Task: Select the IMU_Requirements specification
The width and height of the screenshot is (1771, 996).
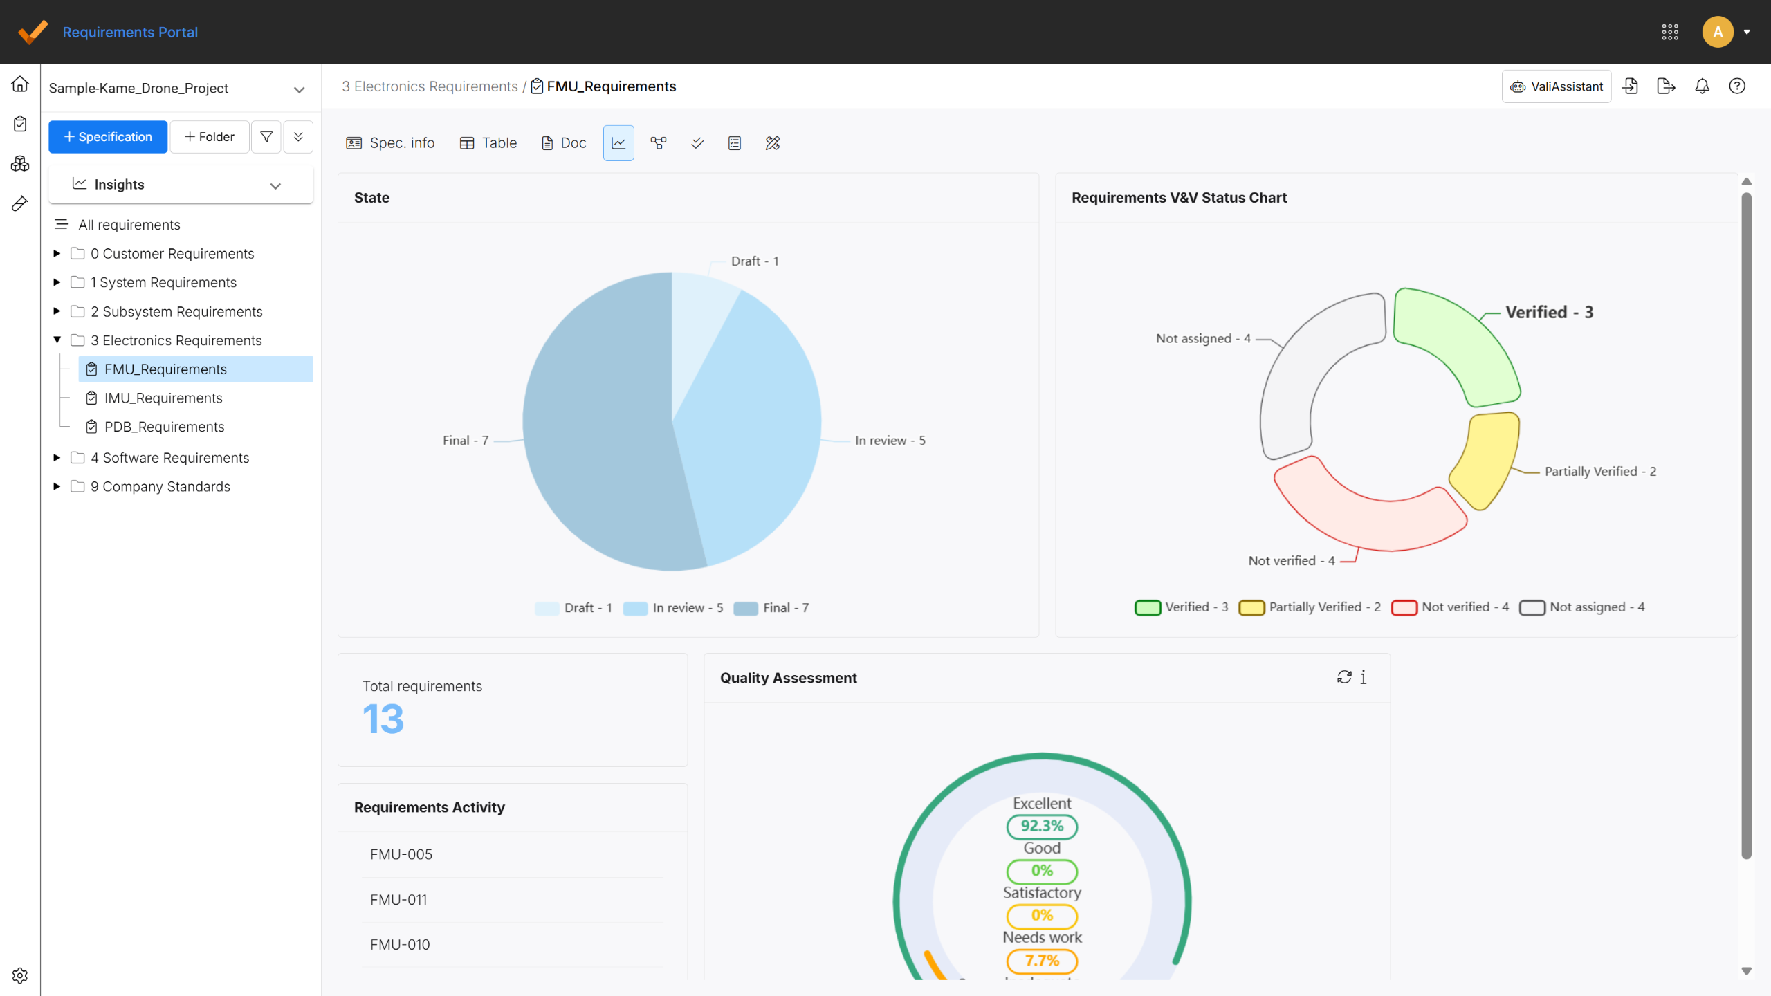Action: coord(163,398)
